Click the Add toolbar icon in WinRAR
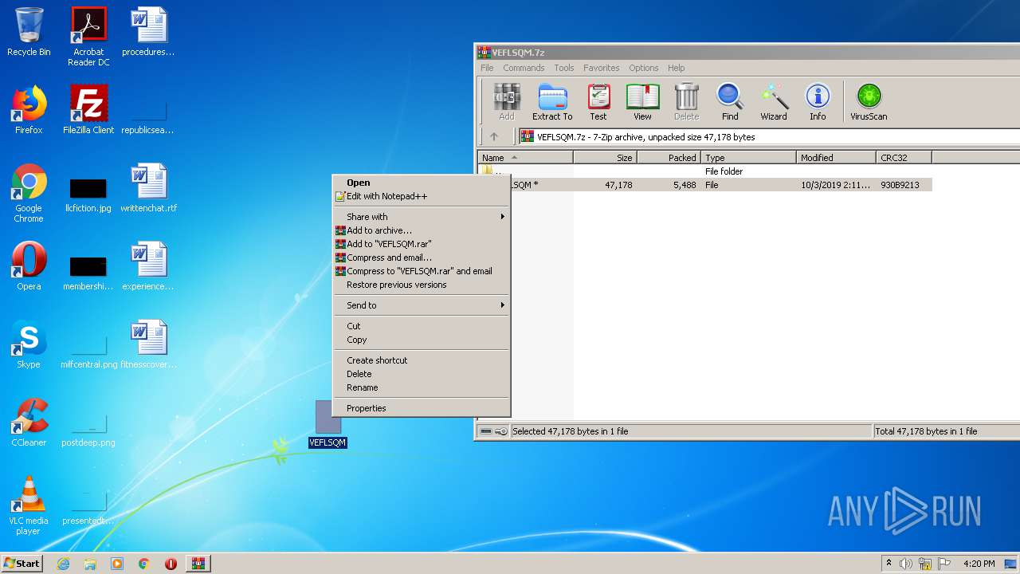This screenshot has height=574, width=1020. [x=506, y=101]
